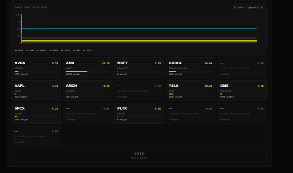Image resolution: width=293 pixels, height=173 pixels.
Task: Click the GOOGL weight progress bar
Action: click(x=190, y=71)
